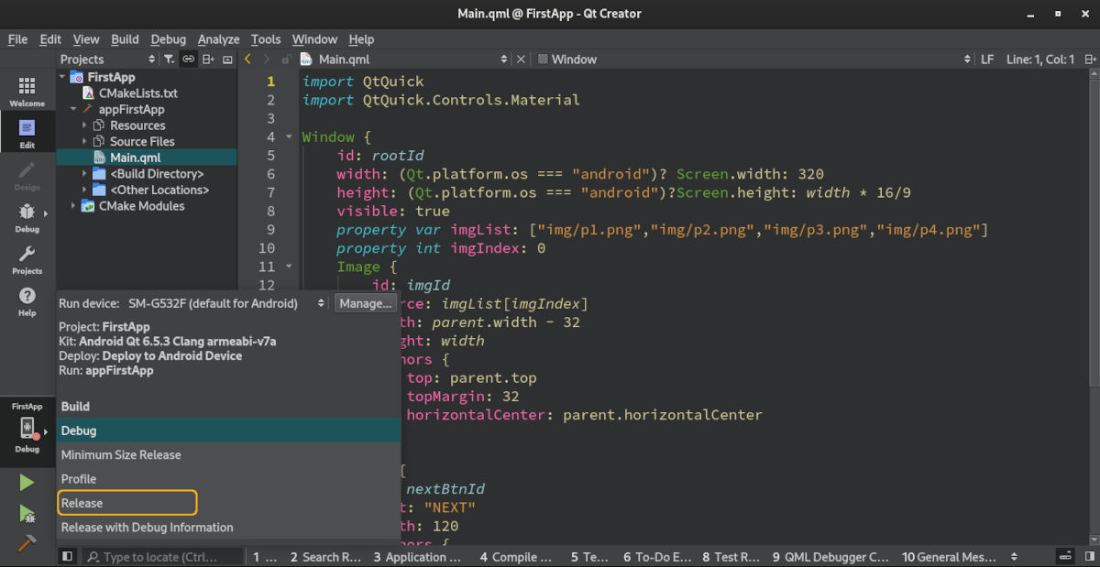This screenshot has height=567, width=1100.
Task: Select Minimum Size Release configuration
Action: click(x=228, y=454)
